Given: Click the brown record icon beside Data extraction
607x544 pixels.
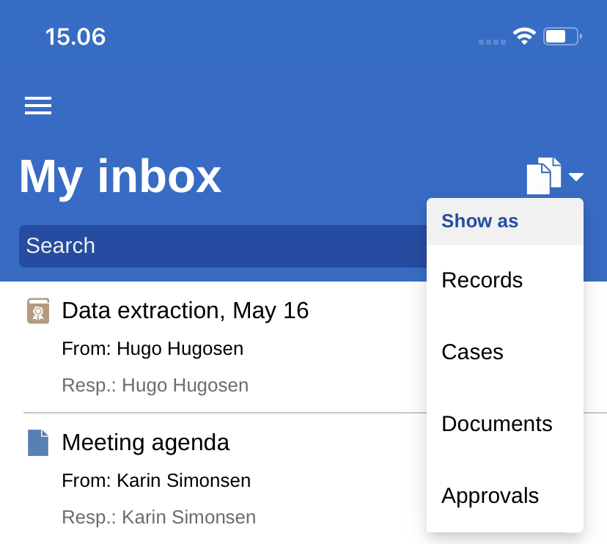Looking at the screenshot, I should pos(38,311).
